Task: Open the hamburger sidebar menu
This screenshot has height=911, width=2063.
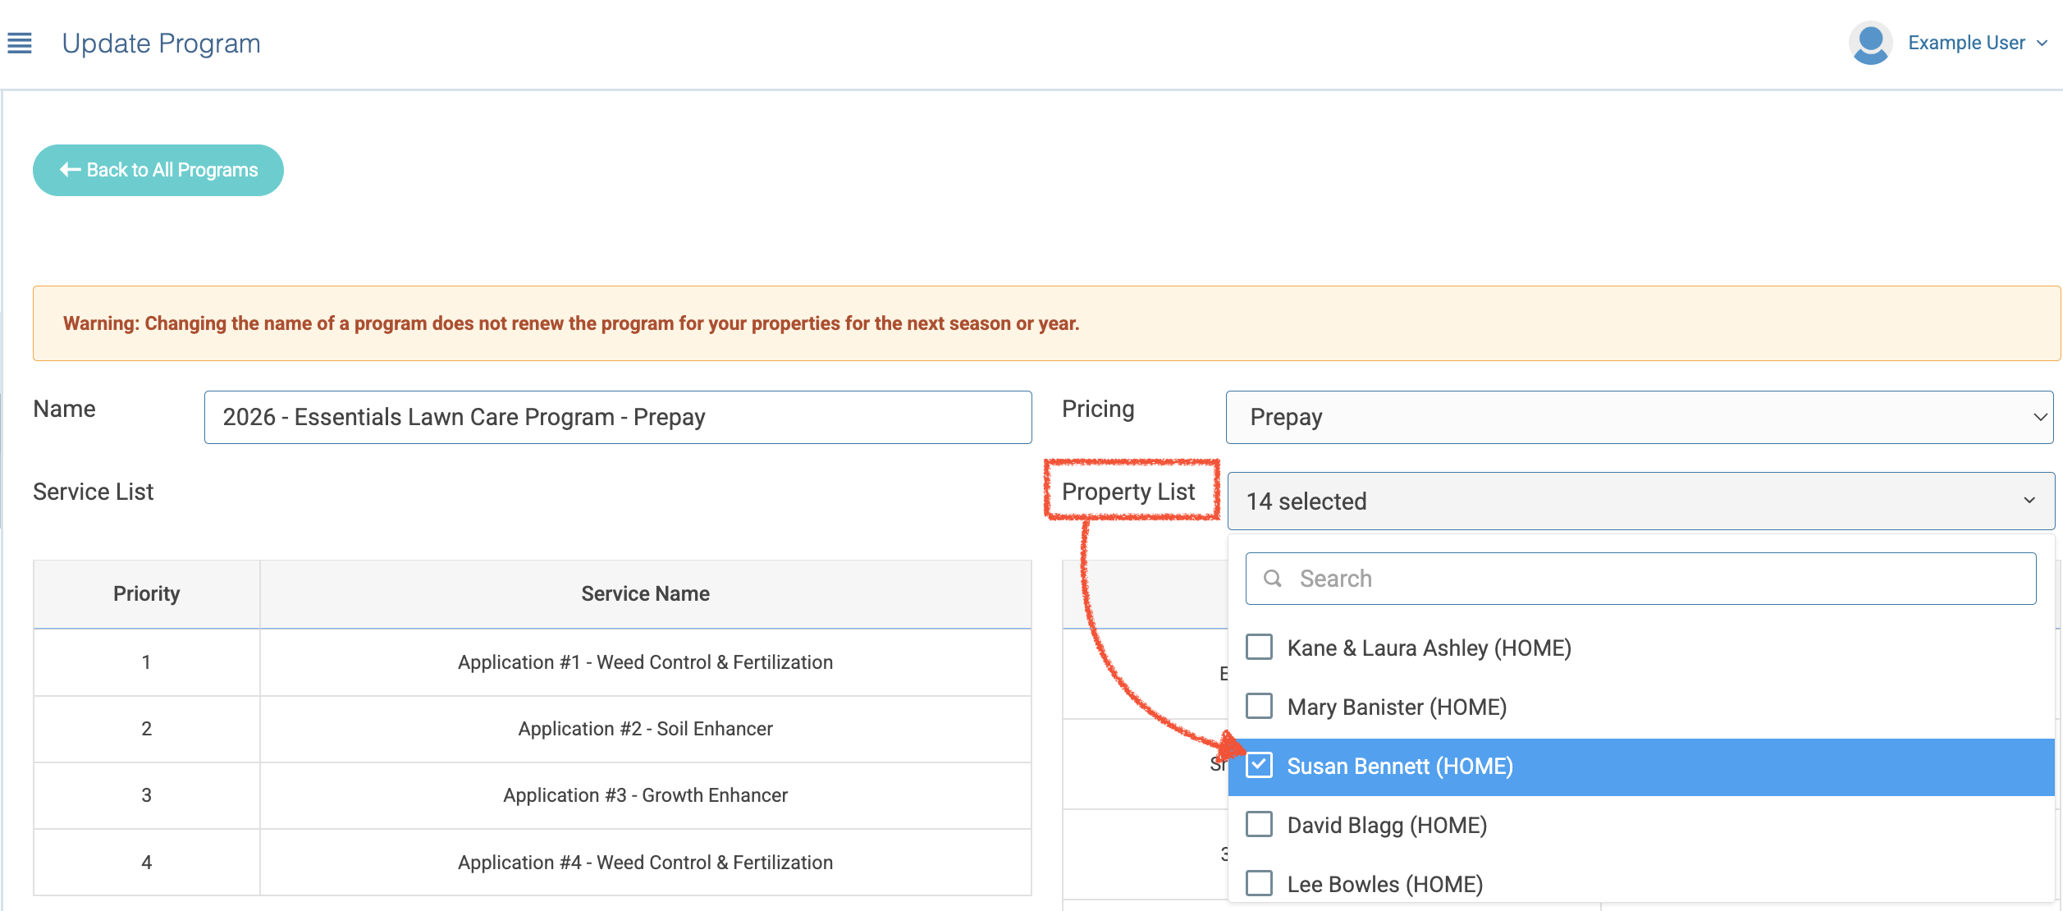Action: 20,43
